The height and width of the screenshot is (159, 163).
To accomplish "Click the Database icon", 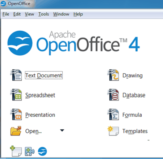I will 113,95.
